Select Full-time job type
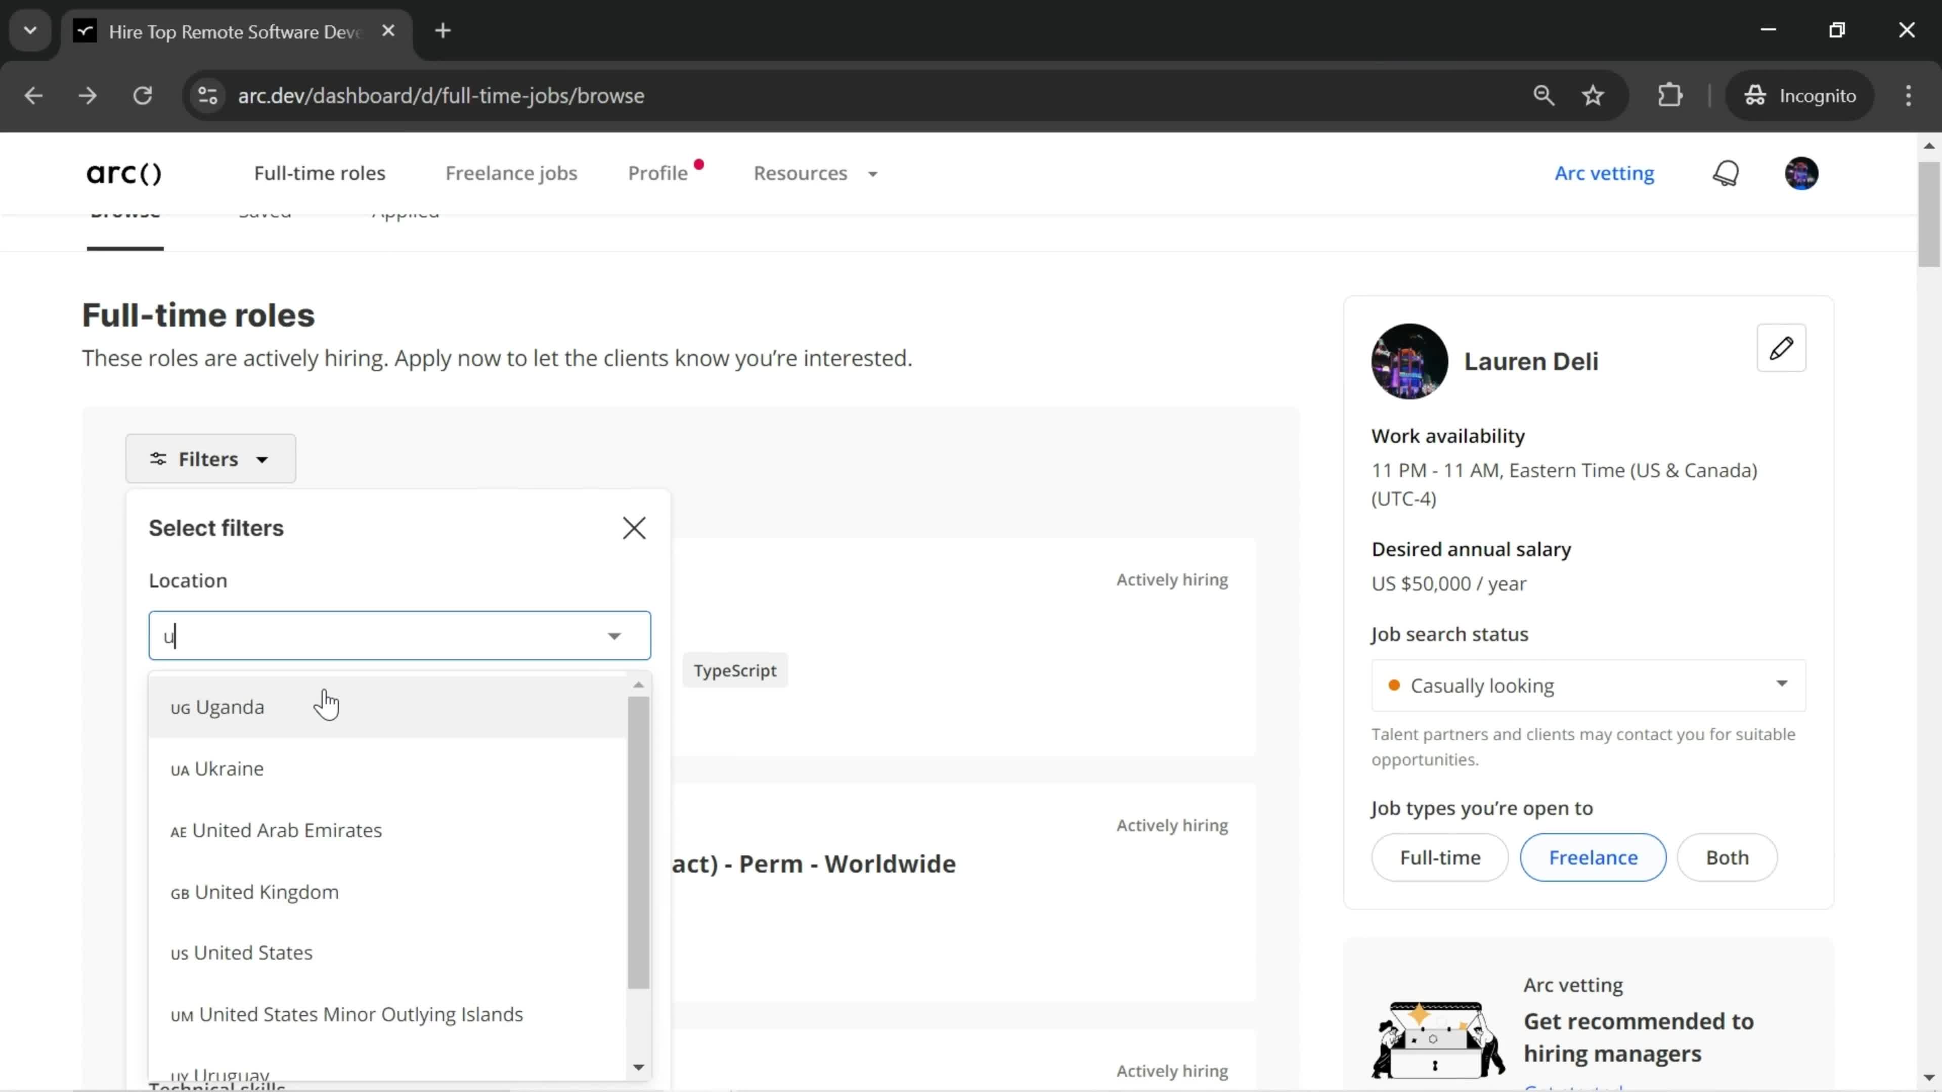The image size is (1942, 1092). click(1439, 857)
